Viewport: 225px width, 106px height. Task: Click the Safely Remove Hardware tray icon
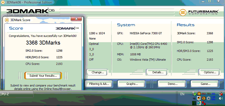coord(195,94)
